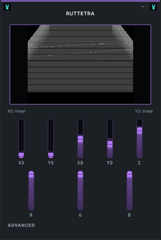Click the R color slider handle
This screenshot has height=240, width=161.
(x=31, y=175)
